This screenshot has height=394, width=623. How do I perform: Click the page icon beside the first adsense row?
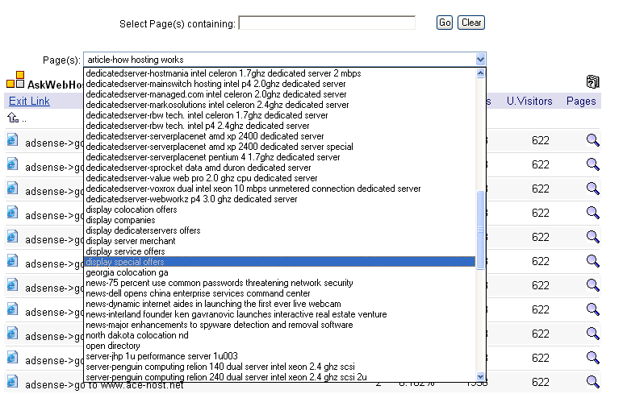[12, 140]
